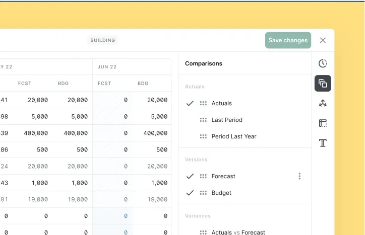Click the Versions section label
Screen dimensions: 365x235
click(196, 160)
